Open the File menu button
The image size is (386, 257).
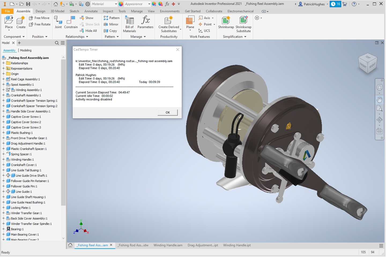coord(8,11)
